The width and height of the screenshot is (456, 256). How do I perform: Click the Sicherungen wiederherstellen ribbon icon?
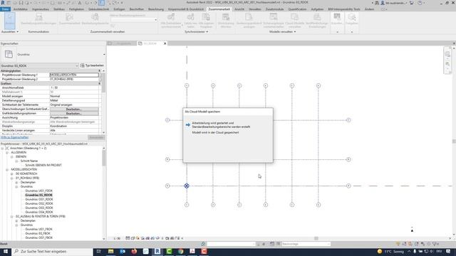[x=274, y=21]
